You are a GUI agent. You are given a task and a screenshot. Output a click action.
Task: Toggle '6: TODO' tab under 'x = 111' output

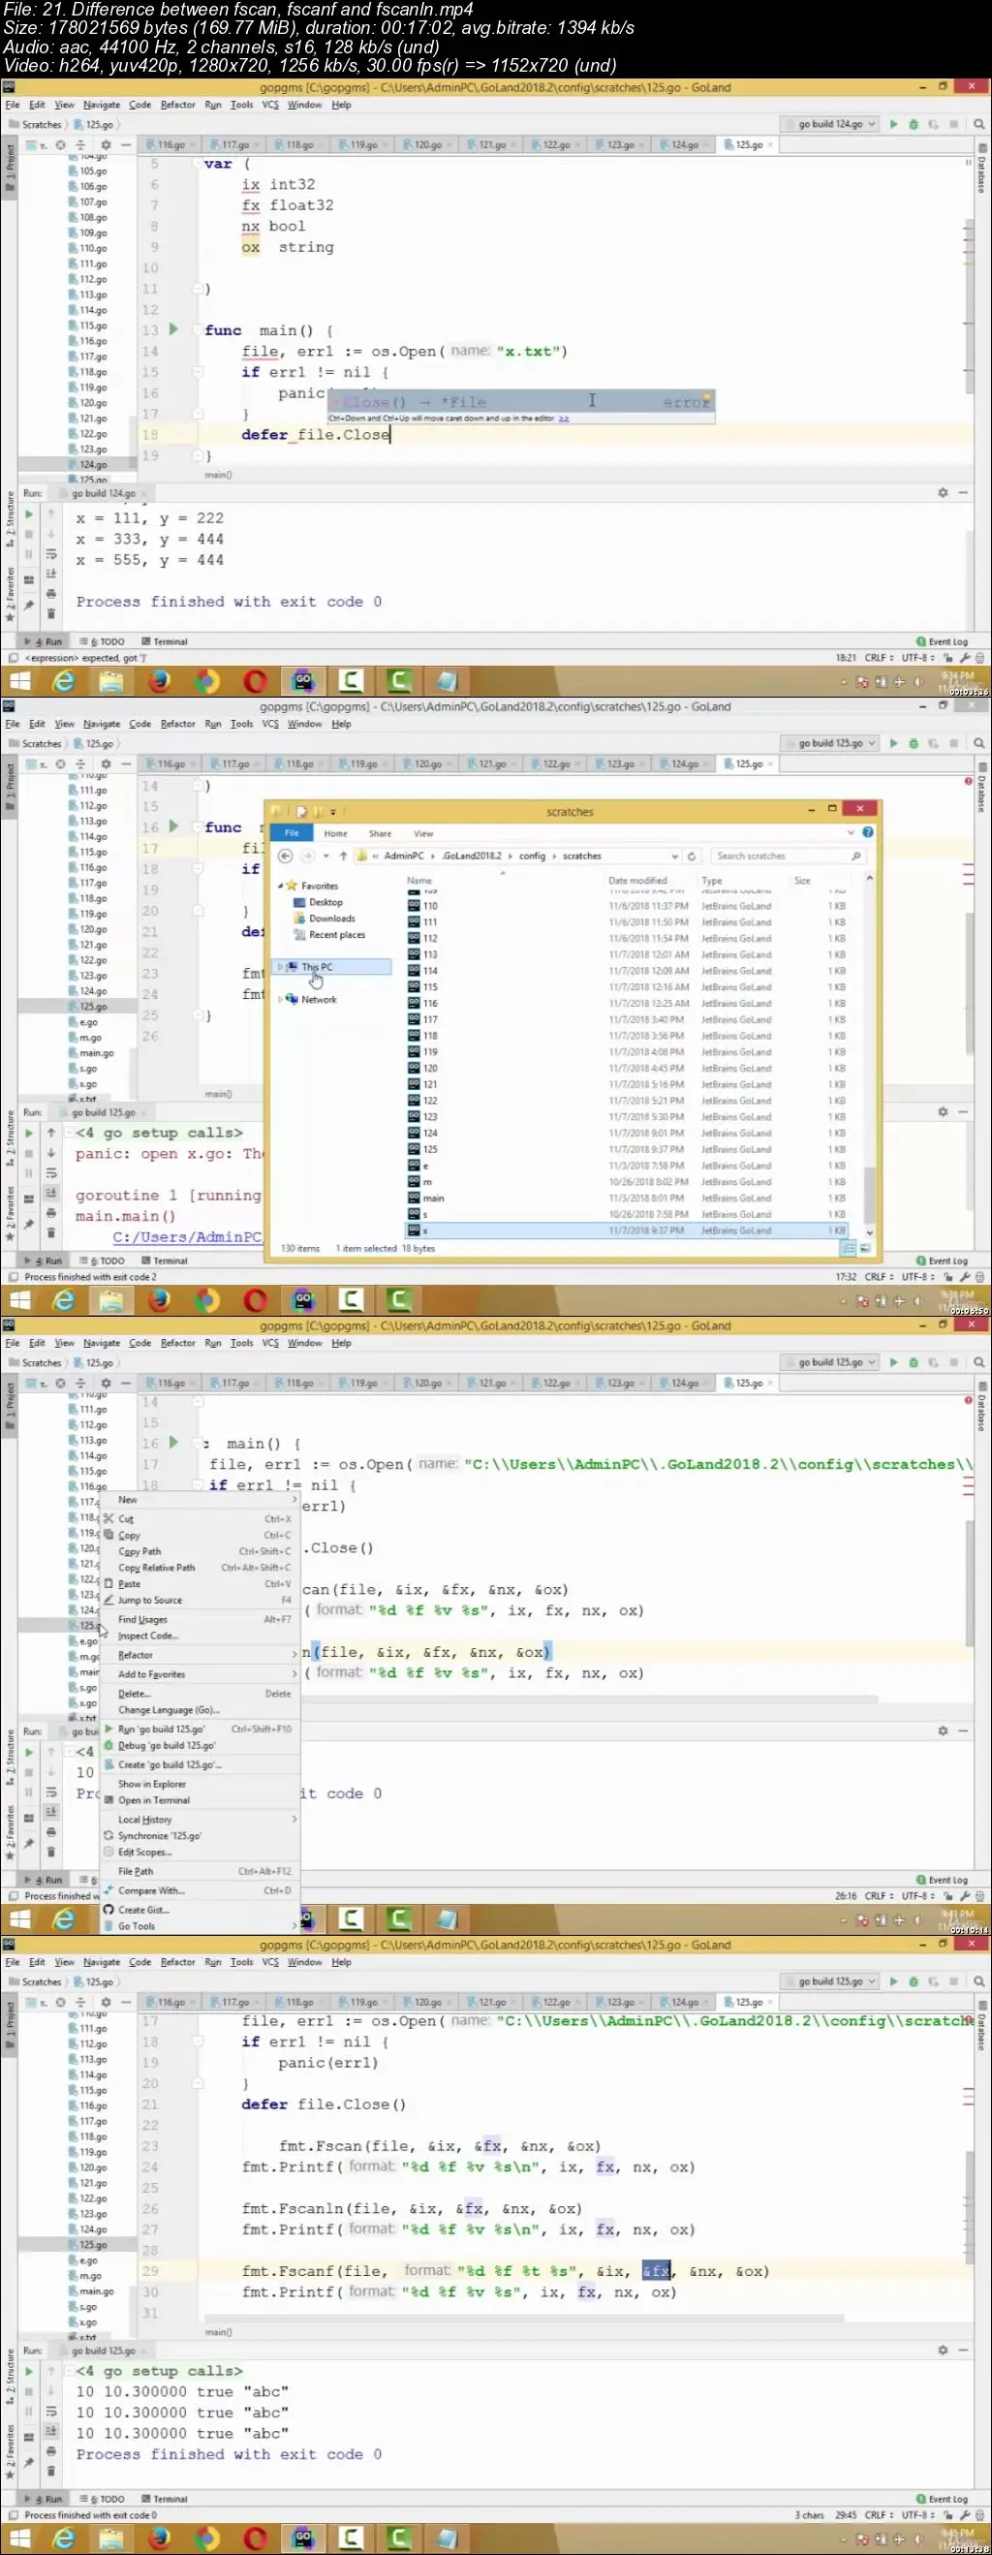click(102, 641)
